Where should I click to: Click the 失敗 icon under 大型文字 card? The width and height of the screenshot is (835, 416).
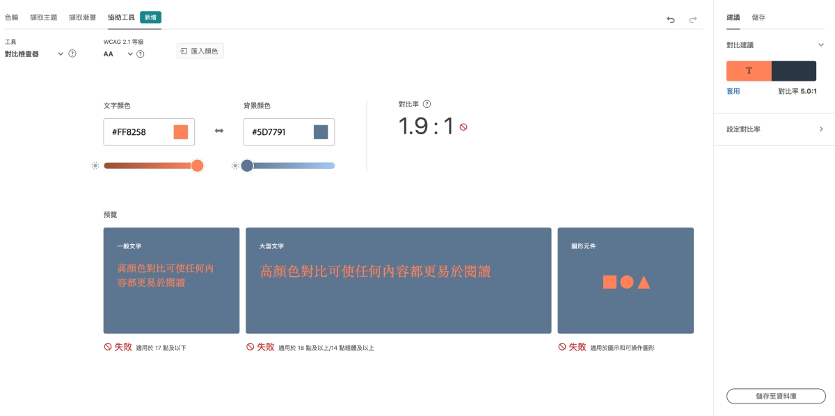coord(250,346)
